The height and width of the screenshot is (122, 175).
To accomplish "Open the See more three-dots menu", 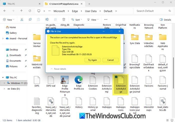I will [x=106, y=20].
